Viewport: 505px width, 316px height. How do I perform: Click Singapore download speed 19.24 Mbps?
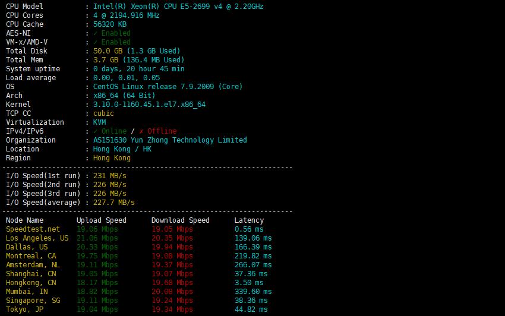[x=172, y=301]
